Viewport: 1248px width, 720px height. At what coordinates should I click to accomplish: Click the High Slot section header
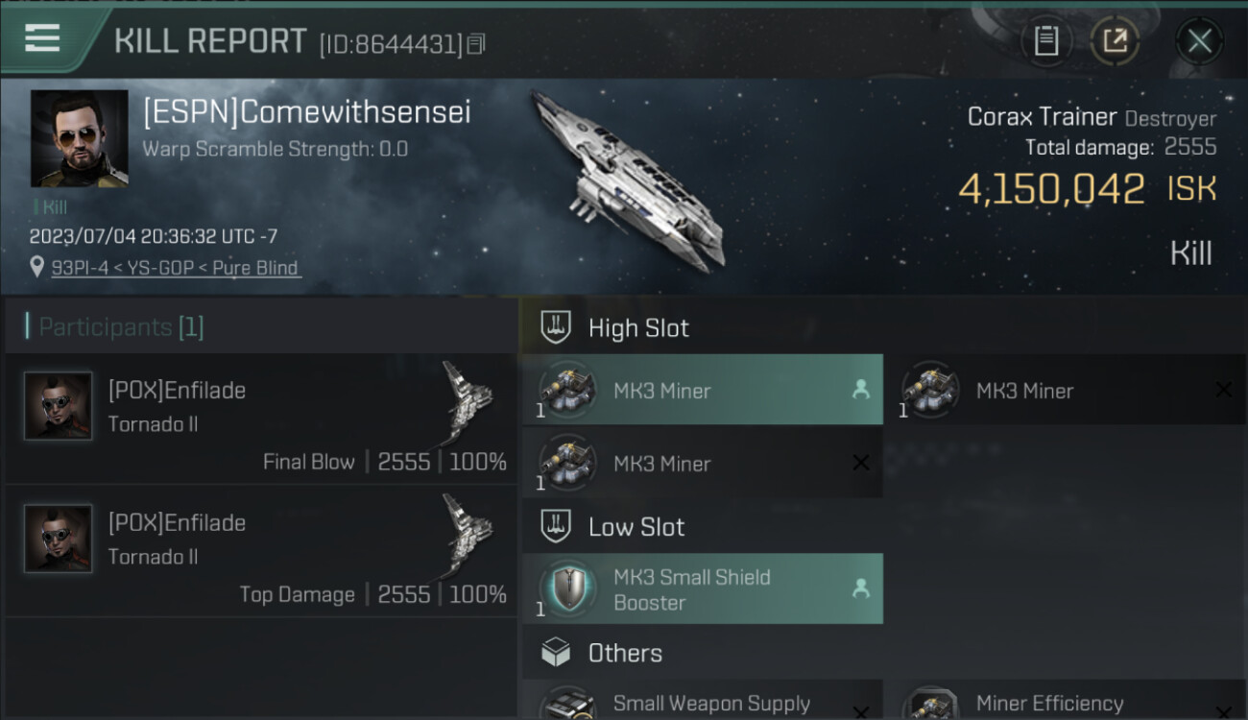pos(638,328)
